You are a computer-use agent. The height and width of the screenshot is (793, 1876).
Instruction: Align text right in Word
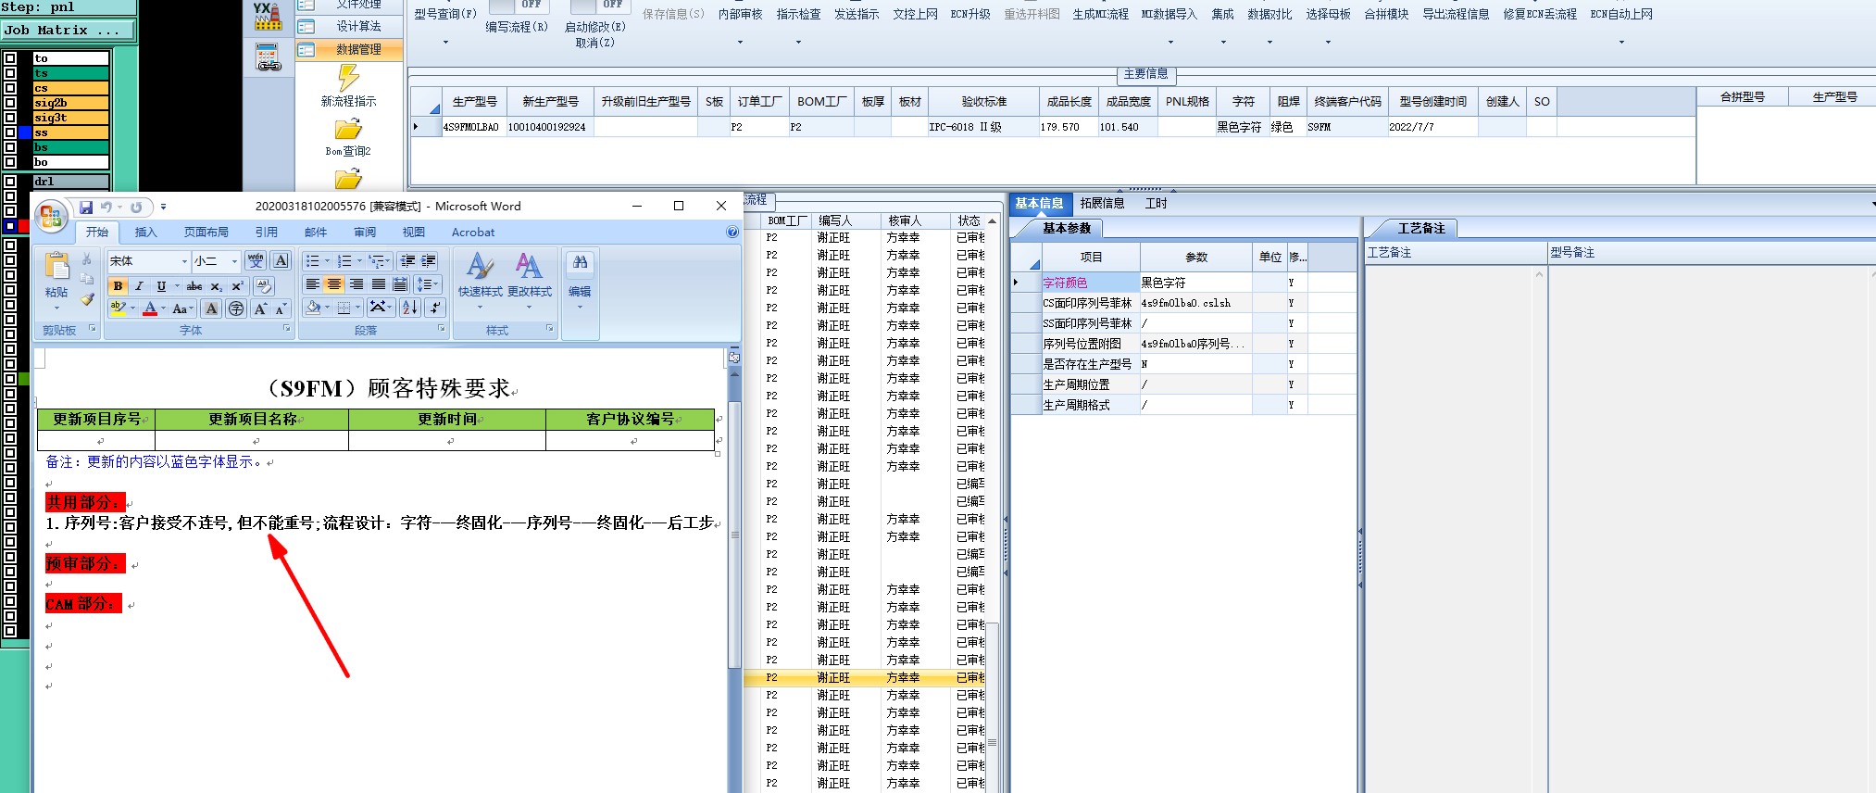tap(356, 284)
